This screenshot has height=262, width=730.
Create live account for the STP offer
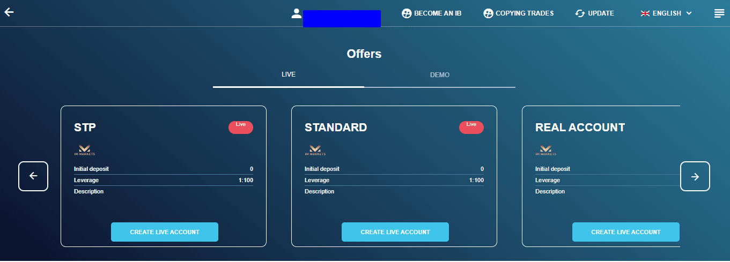click(x=165, y=232)
